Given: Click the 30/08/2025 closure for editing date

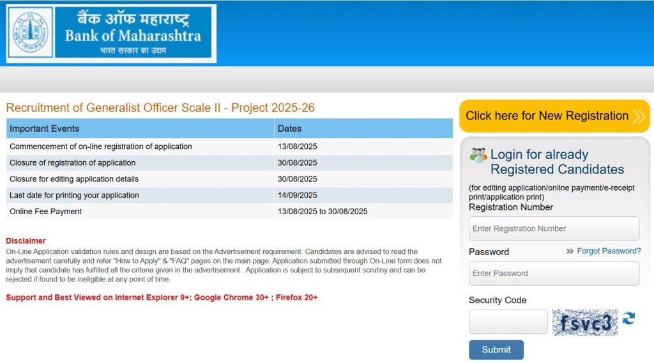Looking at the screenshot, I should (x=298, y=179).
